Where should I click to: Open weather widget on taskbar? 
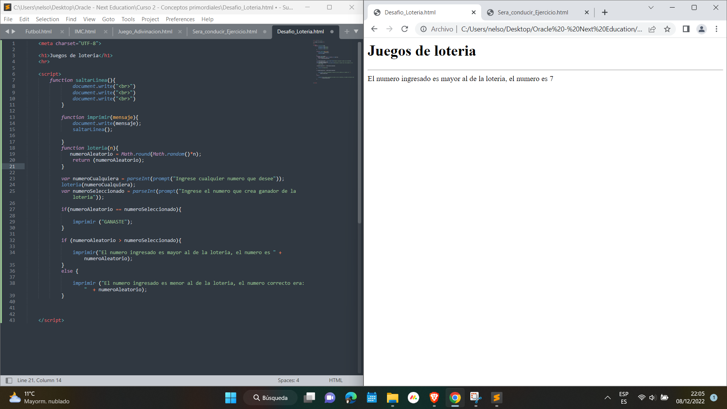point(39,398)
